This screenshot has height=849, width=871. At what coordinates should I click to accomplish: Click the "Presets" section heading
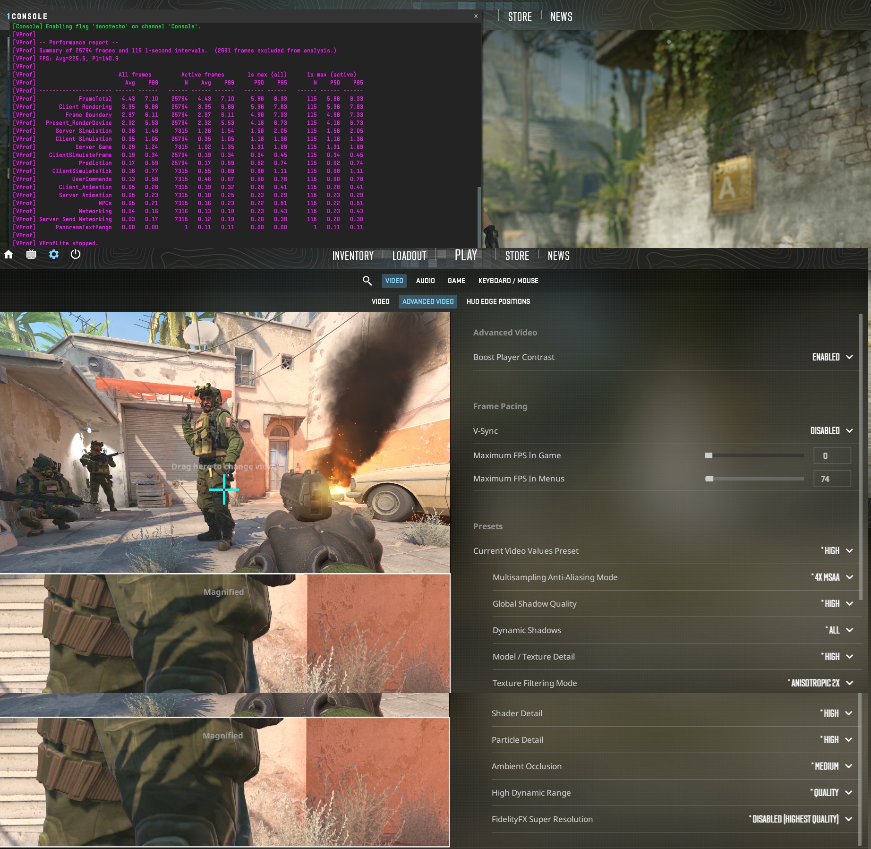click(x=488, y=526)
